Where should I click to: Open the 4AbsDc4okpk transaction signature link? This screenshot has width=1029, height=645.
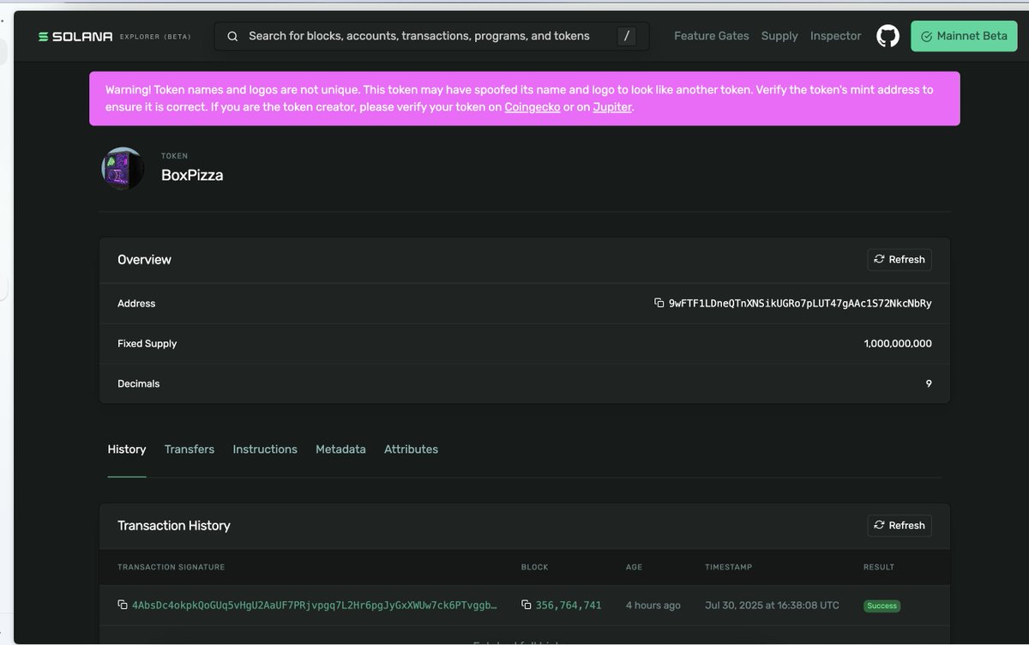[314, 606]
